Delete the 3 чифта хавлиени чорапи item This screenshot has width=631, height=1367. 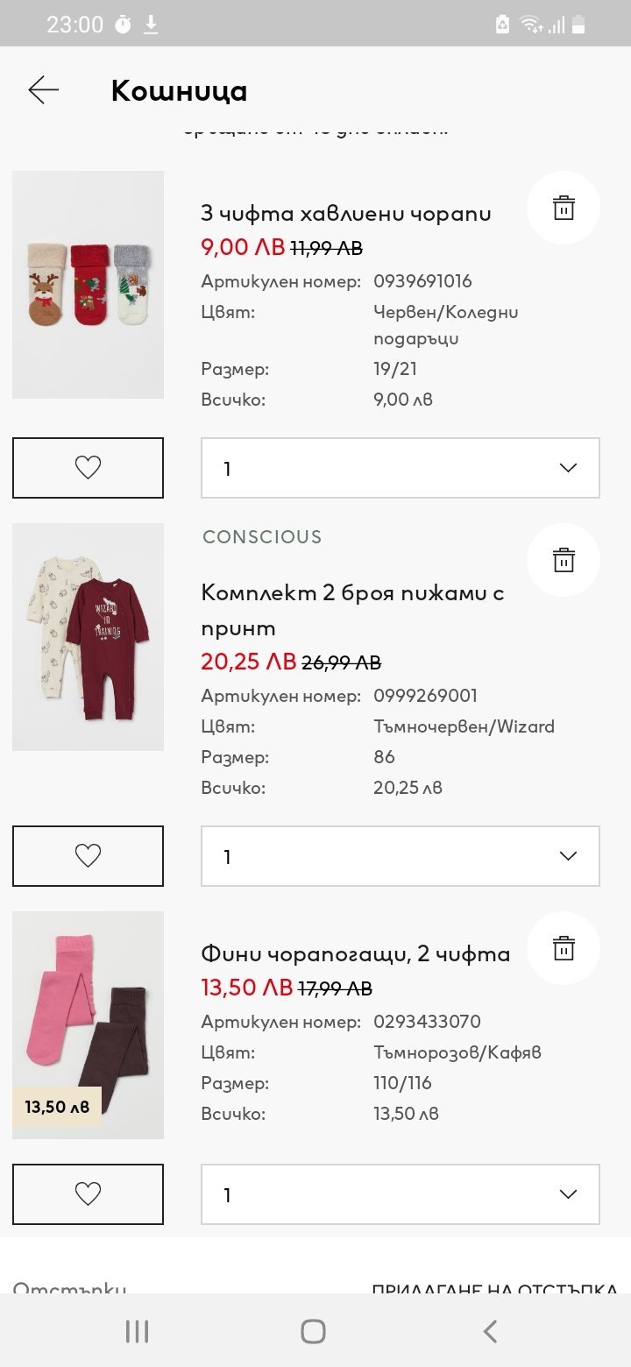click(x=564, y=209)
